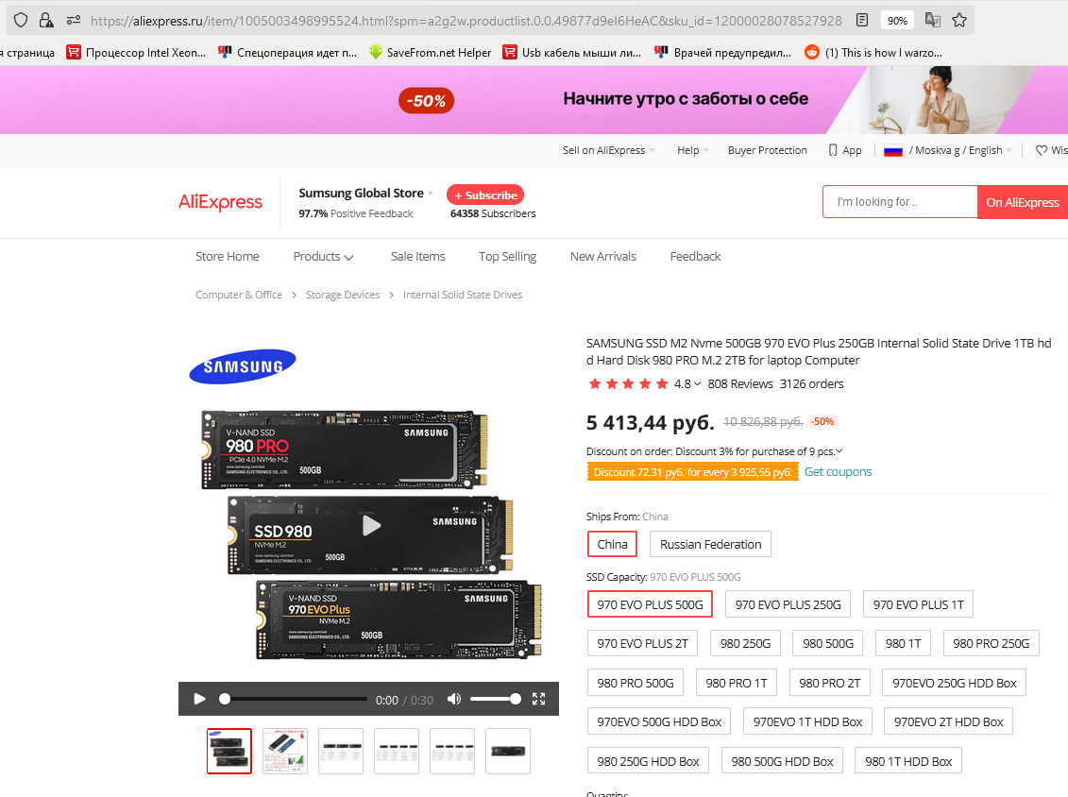Viewport: 1068px width, 797px height.
Task: Expand the Products menu
Action: pos(323,256)
